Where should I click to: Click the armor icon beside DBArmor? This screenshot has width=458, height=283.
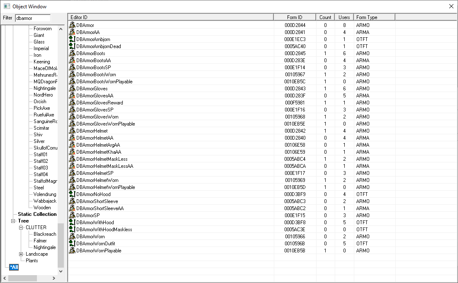[72, 25]
